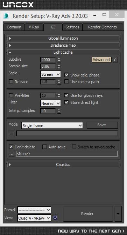127x235 pixels.
Task: Open the Preset dropdown
Action: (34, 210)
